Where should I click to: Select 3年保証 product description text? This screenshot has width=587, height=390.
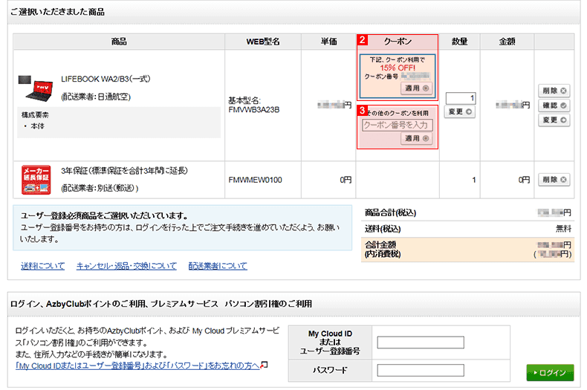[x=124, y=171]
